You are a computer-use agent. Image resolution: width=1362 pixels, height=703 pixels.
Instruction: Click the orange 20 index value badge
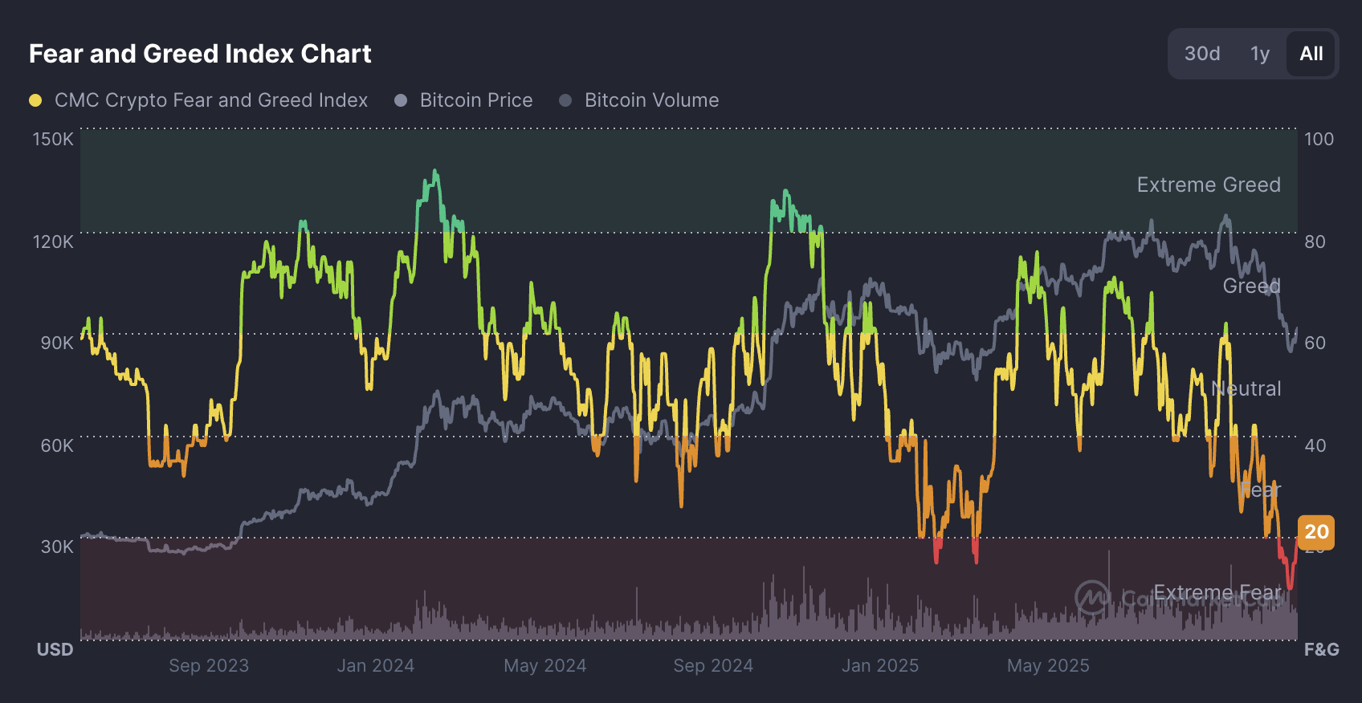(x=1315, y=532)
